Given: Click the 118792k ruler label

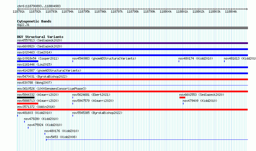Looking at the screenshot, I should [x=35, y=12].
